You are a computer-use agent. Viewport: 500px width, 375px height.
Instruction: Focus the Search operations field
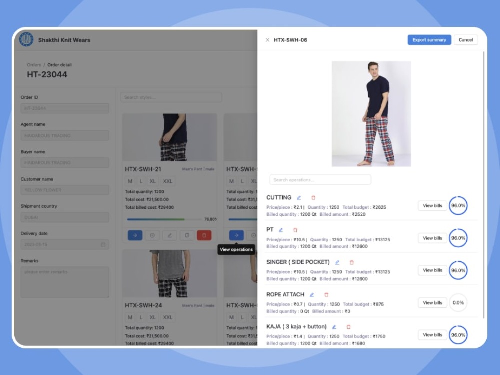(320, 180)
